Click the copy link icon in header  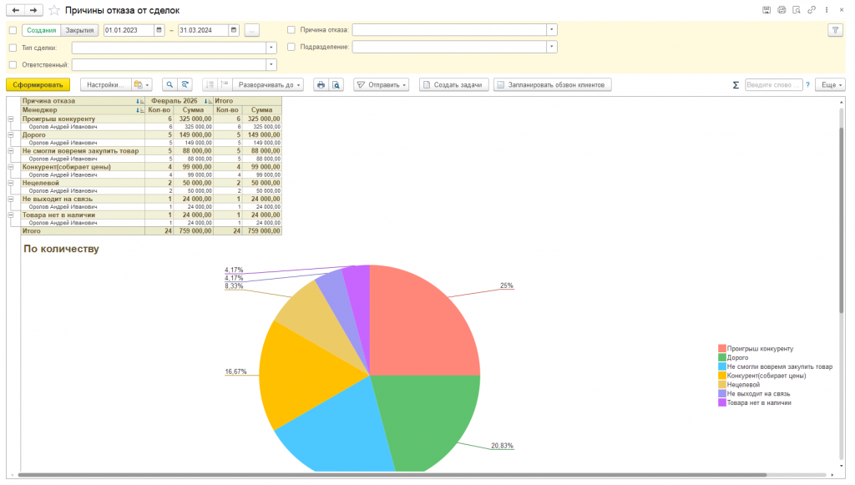point(812,10)
